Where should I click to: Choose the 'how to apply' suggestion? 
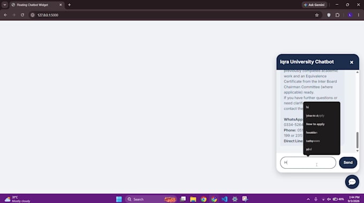pos(322,124)
